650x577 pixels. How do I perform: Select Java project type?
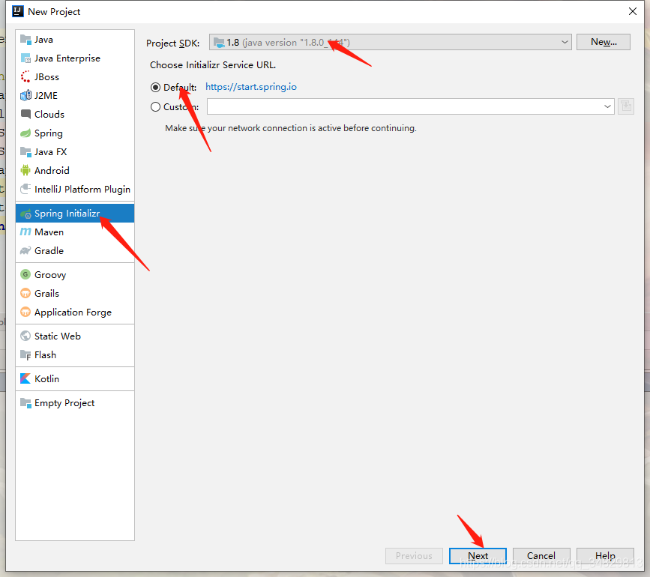pos(75,40)
